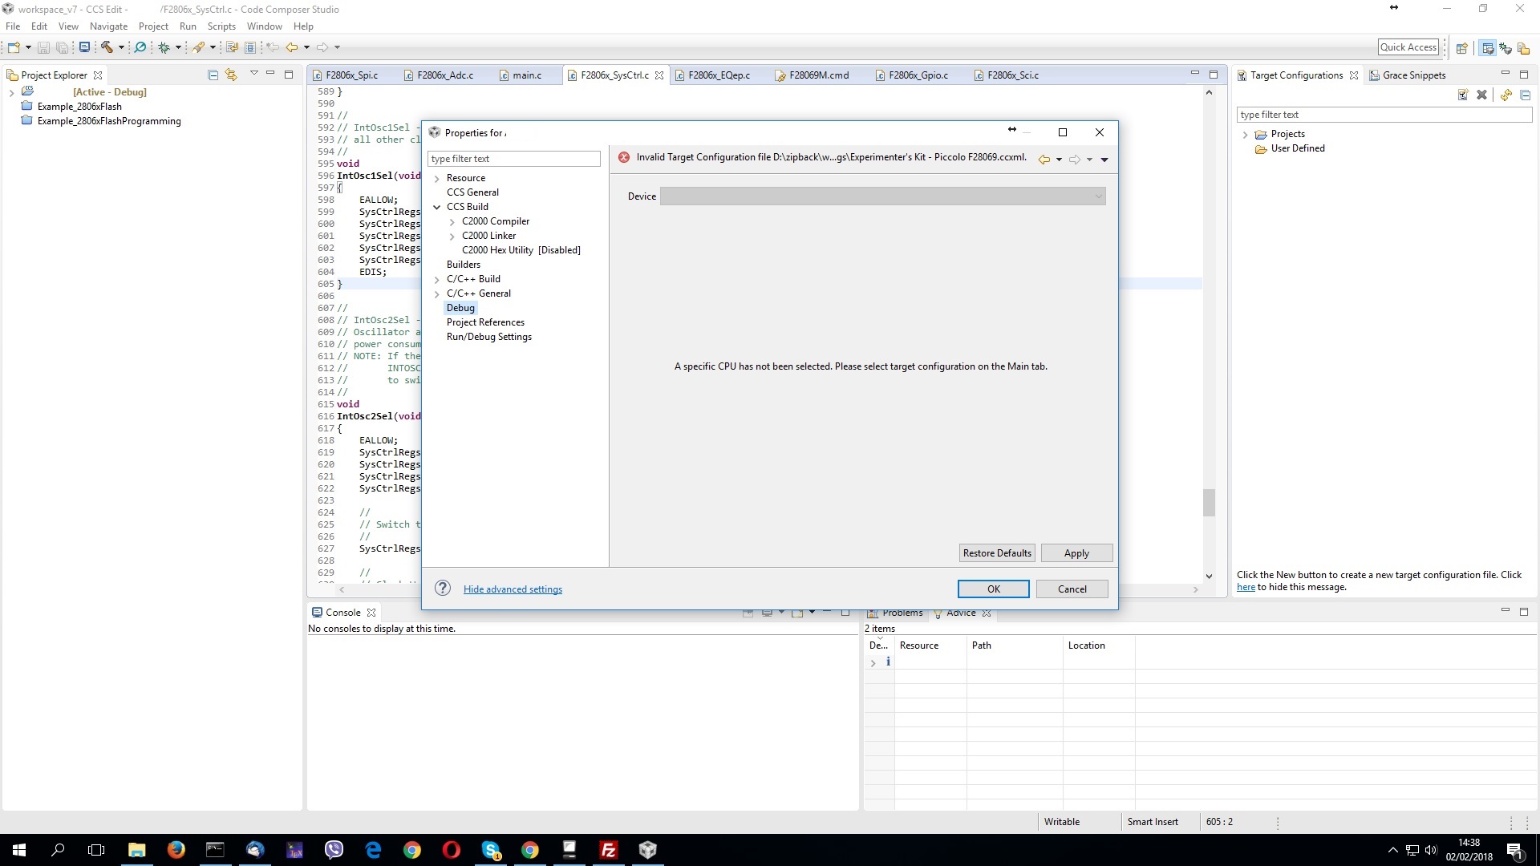Click the Resources perspective icon in the toolbar

(x=1523, y=48)
